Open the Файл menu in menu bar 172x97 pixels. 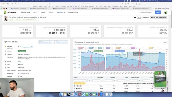tap(10, 1)
